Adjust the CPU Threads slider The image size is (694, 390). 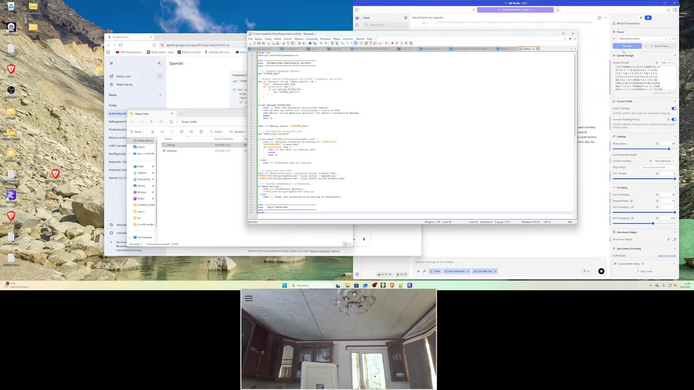pos(644,179)
